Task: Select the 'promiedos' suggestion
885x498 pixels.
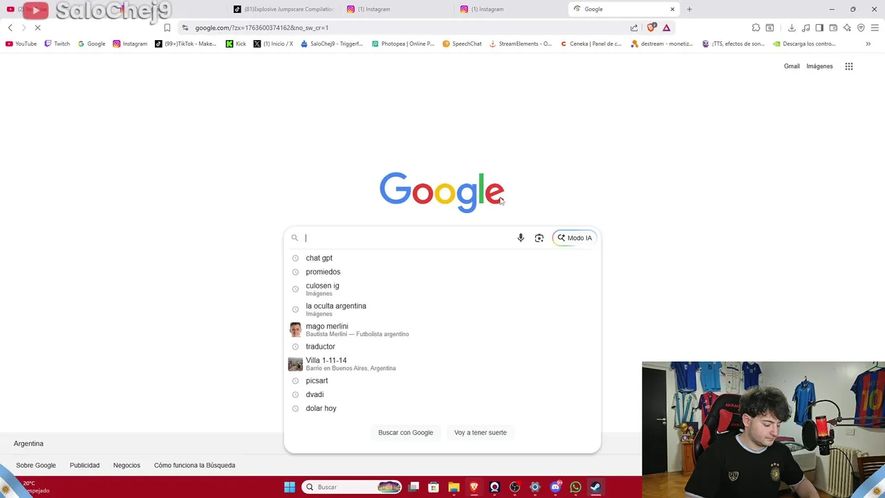Action: [442, 272]
